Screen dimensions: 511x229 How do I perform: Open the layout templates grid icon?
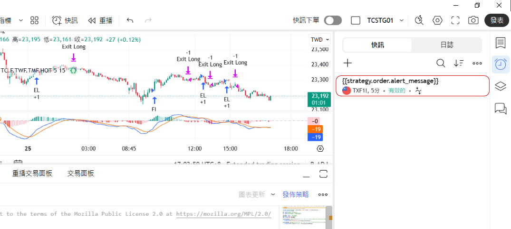pyautogui.click(x=34, y=20)
